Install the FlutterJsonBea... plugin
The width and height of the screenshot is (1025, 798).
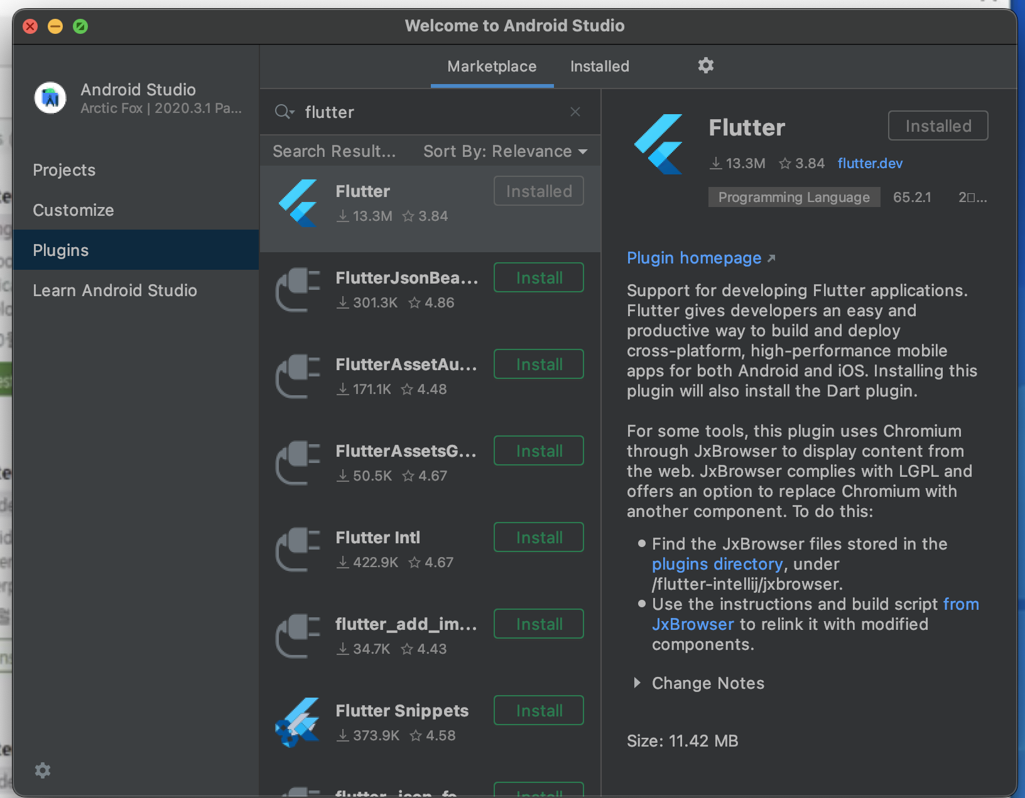pyautogui.click(x=539, y=277)
